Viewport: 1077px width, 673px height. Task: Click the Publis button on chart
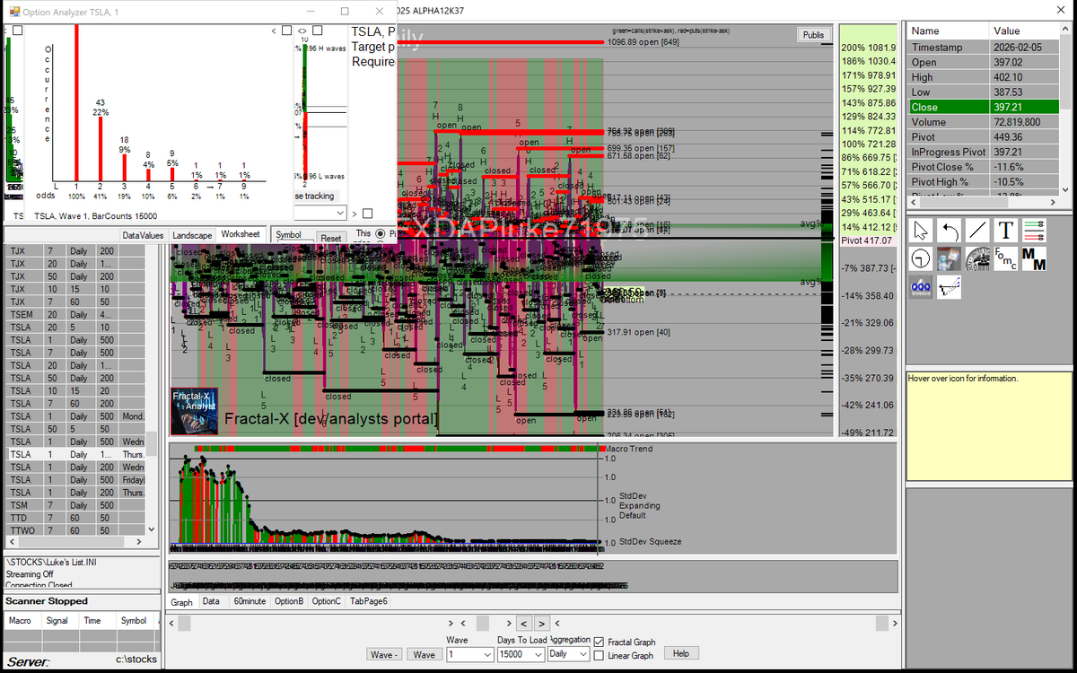813,35
